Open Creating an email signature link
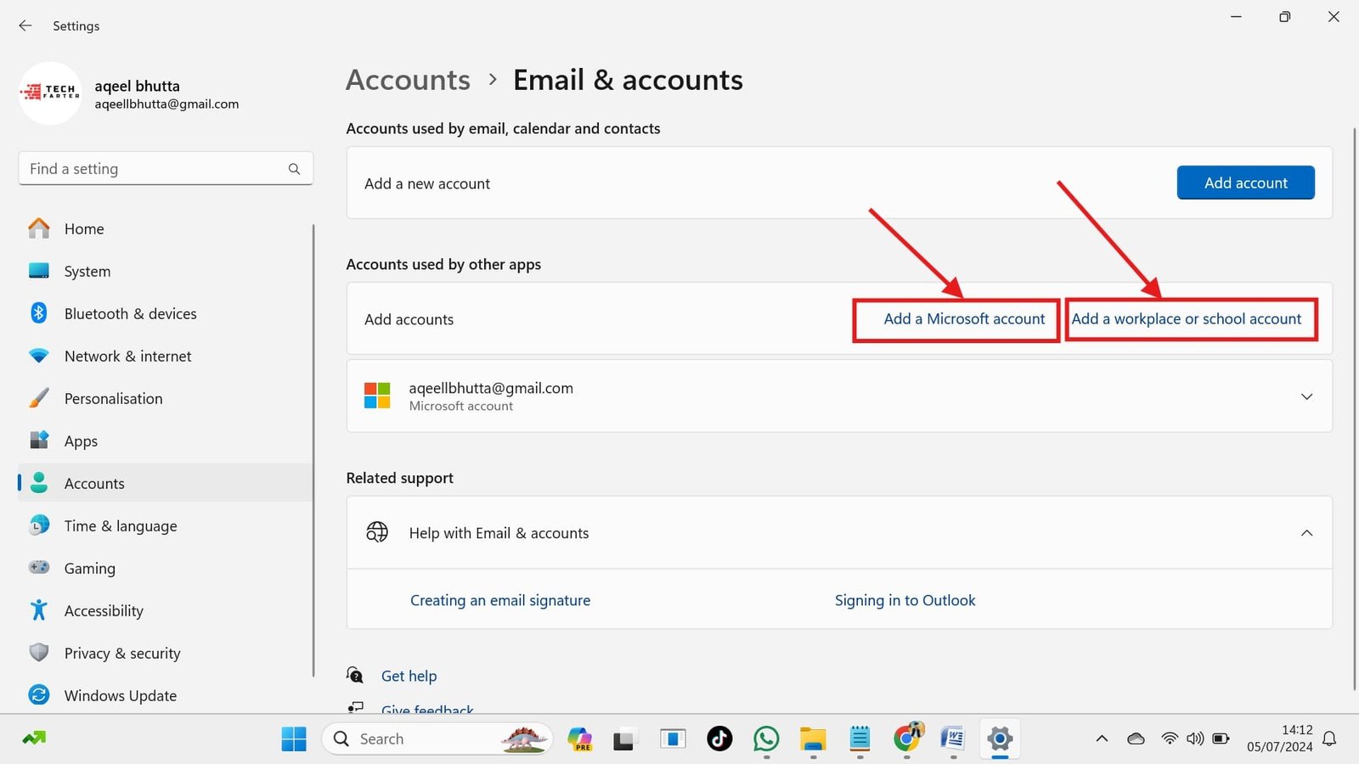Image resolution: width=1359 pixels, height=764 pixels. 500,600
